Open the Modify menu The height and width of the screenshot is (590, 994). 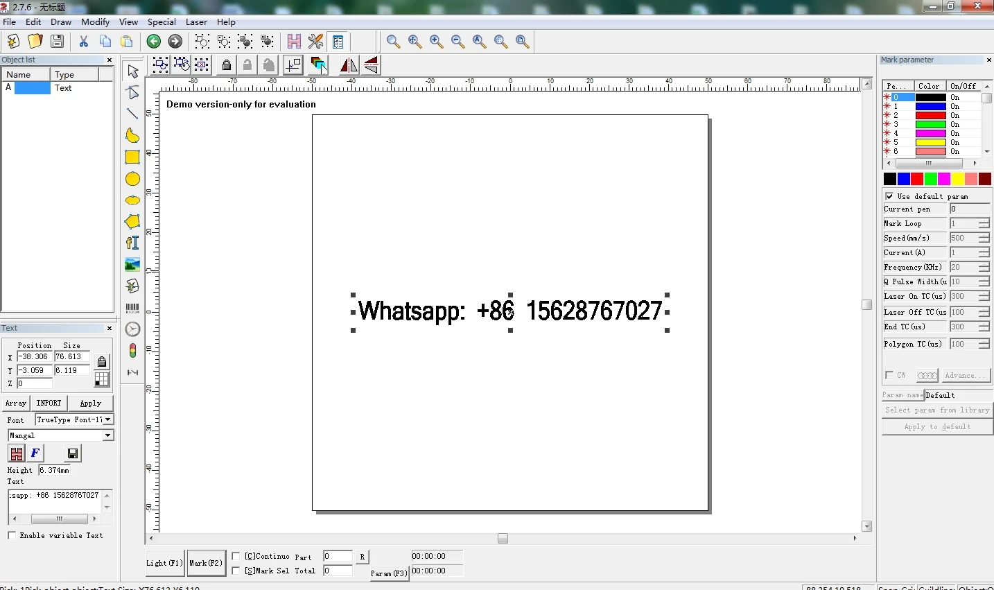click(96, 21)
